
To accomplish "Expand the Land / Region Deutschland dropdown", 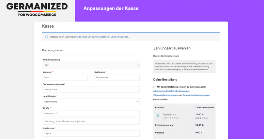I will coord(91,102).
